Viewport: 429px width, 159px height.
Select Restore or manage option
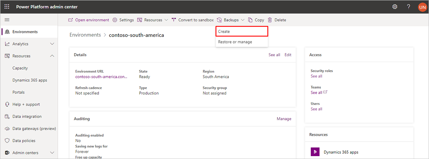click(x=235, y=42)
